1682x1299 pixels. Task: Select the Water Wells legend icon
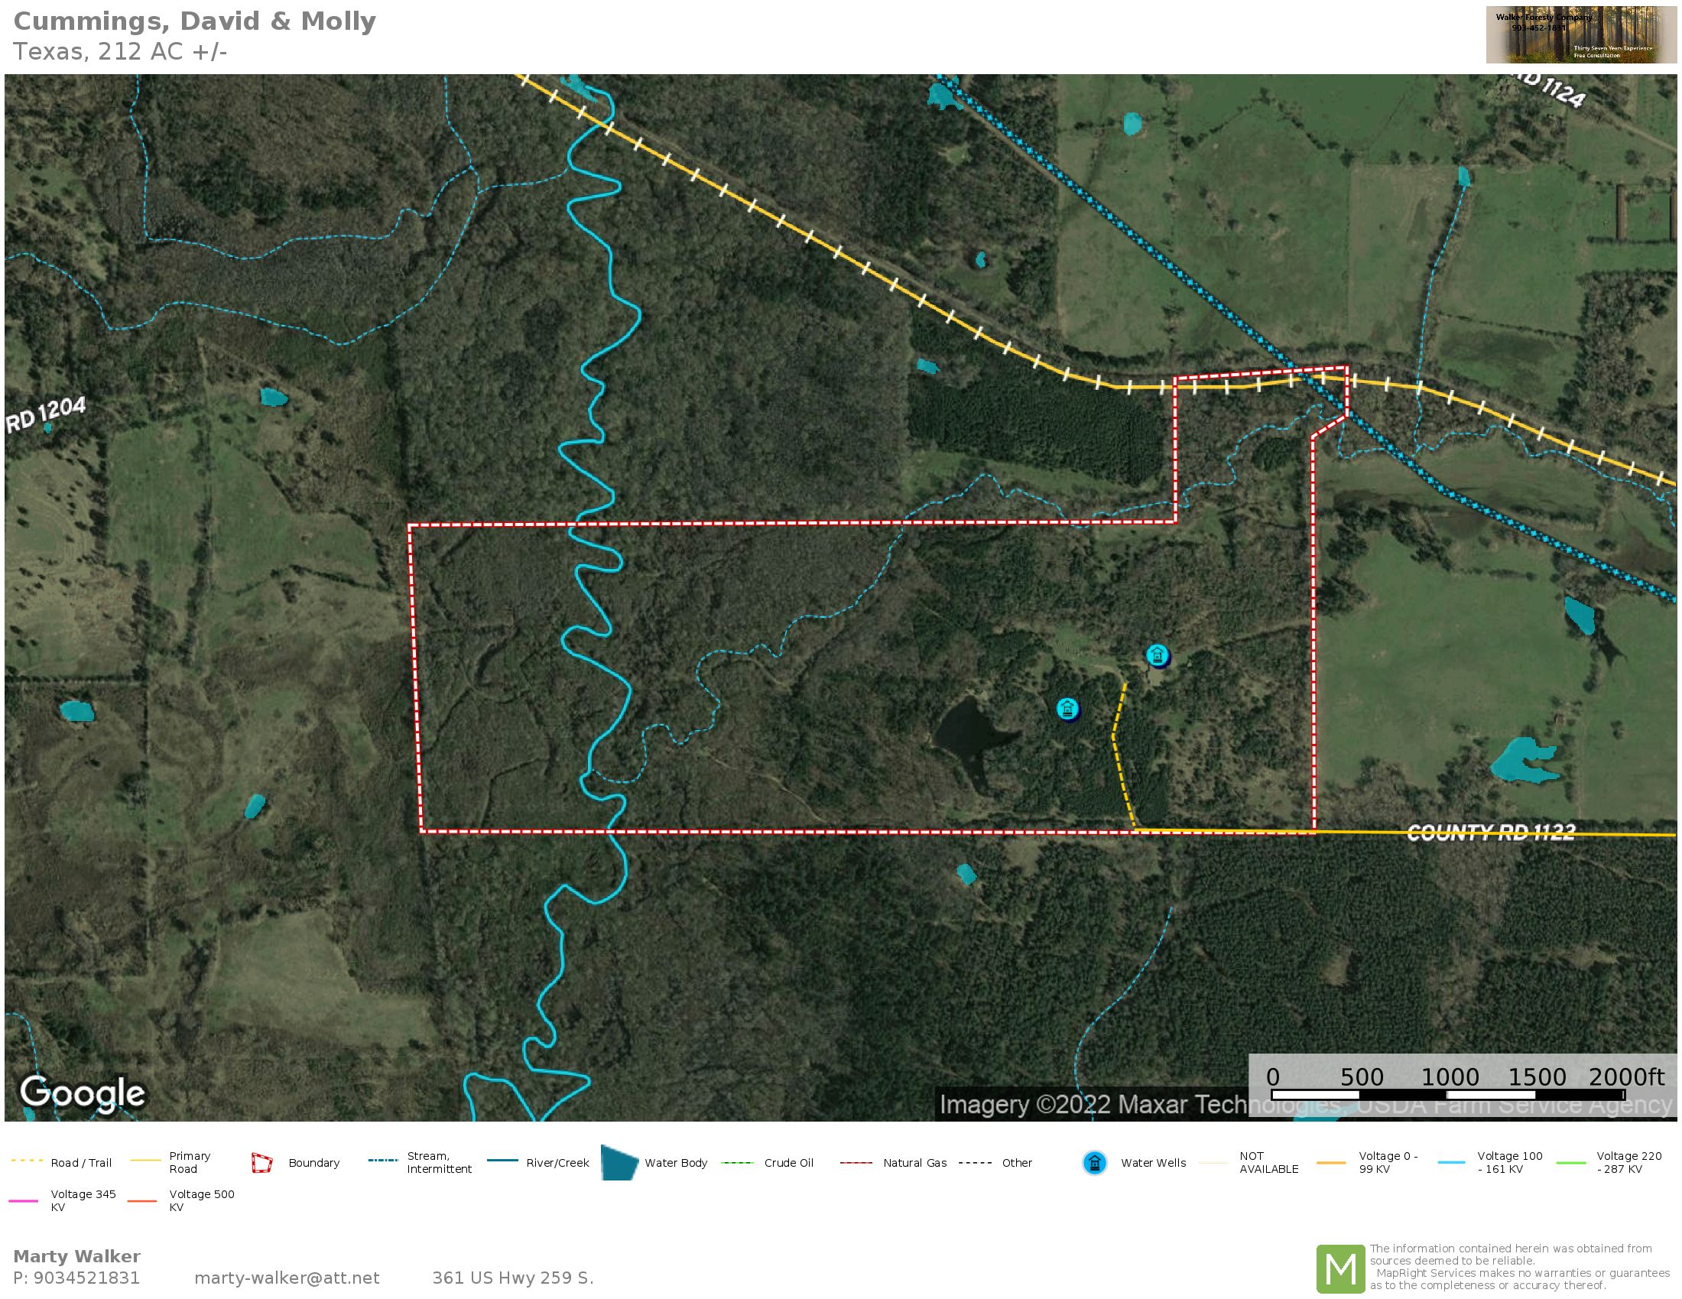click(1093, 1164)
